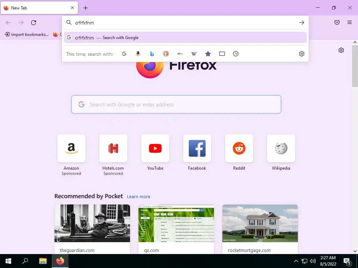This screenshot has width=358, height=268.
Task: Search bookmarks using the star icon
Action: coord(208,54)
